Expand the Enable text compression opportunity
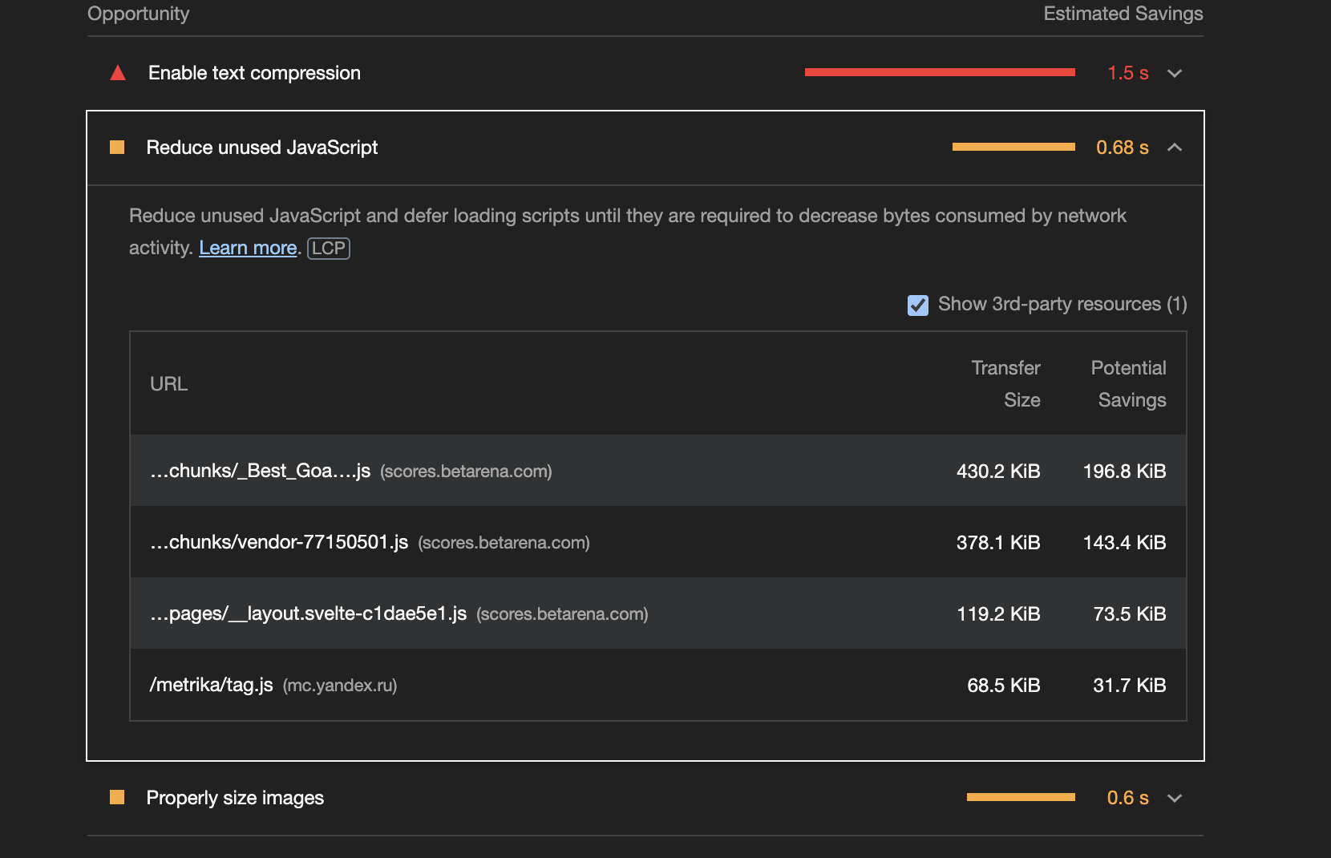Image resolution: width=1331 pixels, height=858 pixels. (x=1174, y=73)
